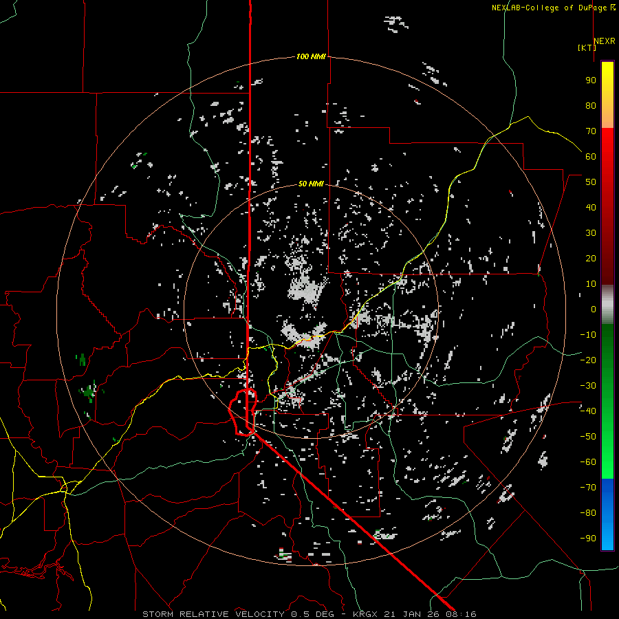Click the positive 60 value on velocity scale

pyautogui.click(x=591, y=157)
